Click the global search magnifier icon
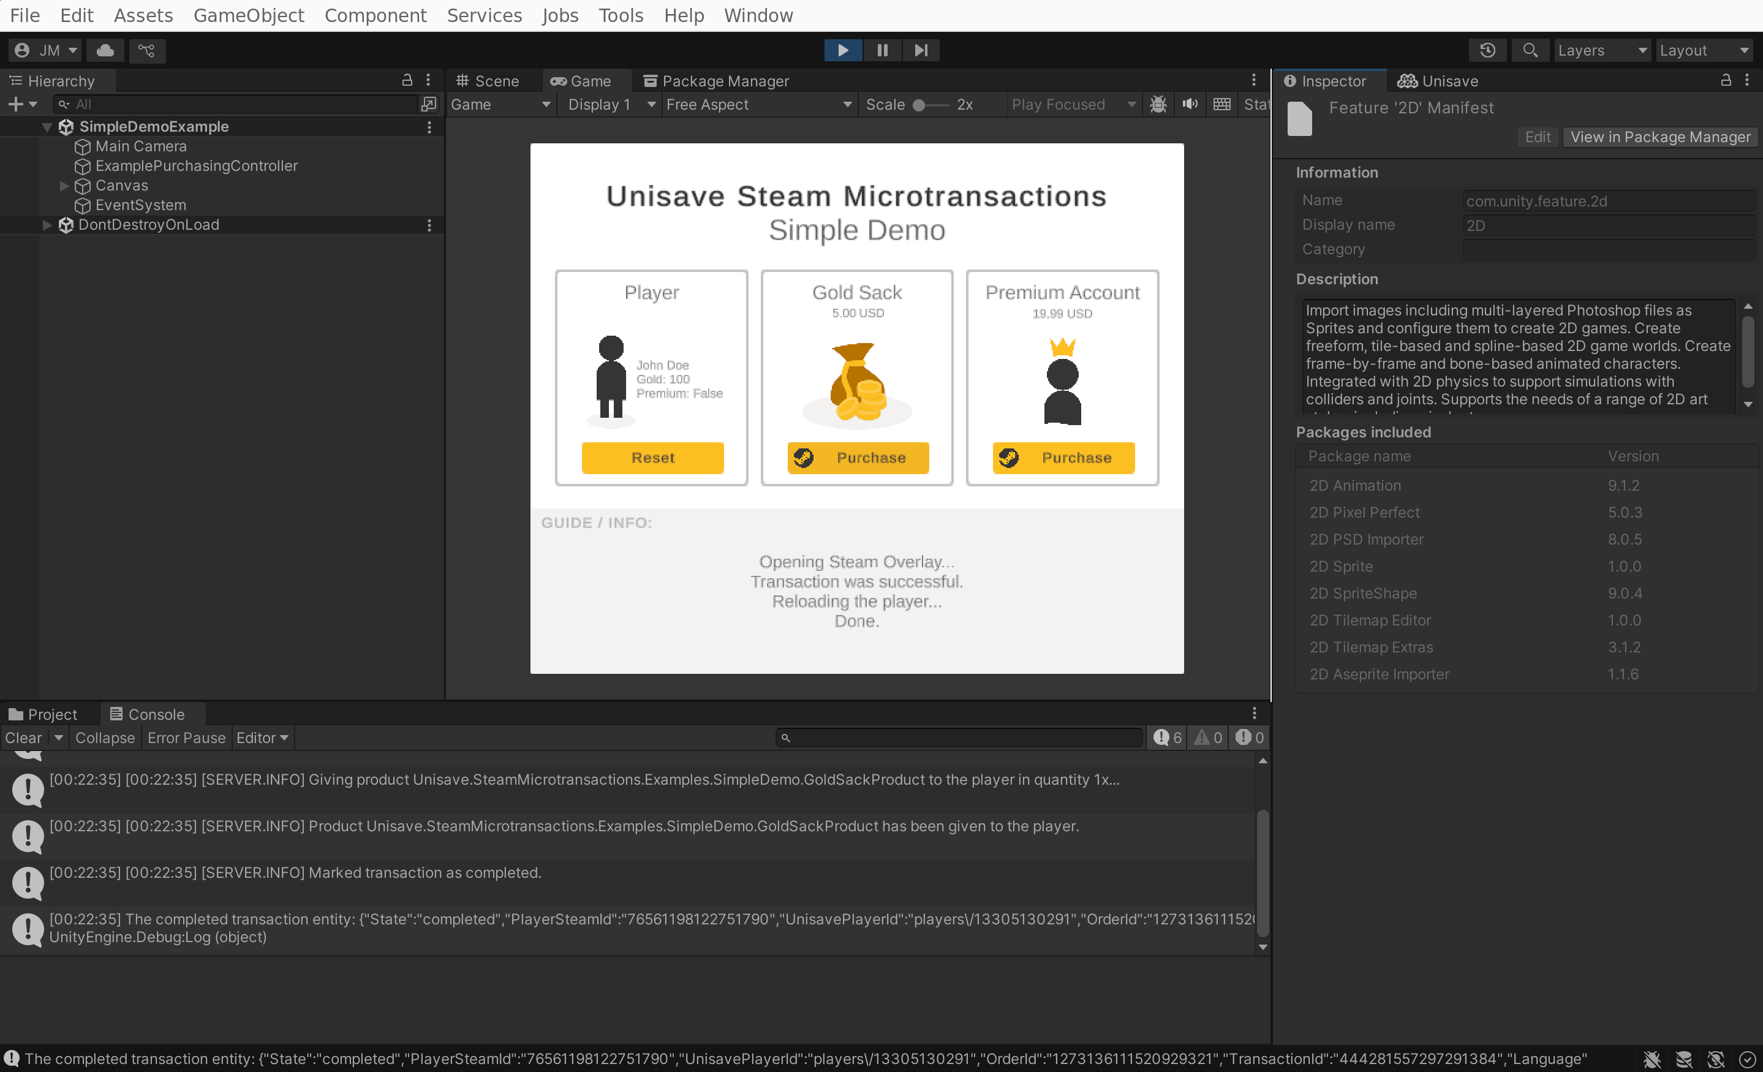Viewport: 1763px width, 1072px height. point(1530,50)
